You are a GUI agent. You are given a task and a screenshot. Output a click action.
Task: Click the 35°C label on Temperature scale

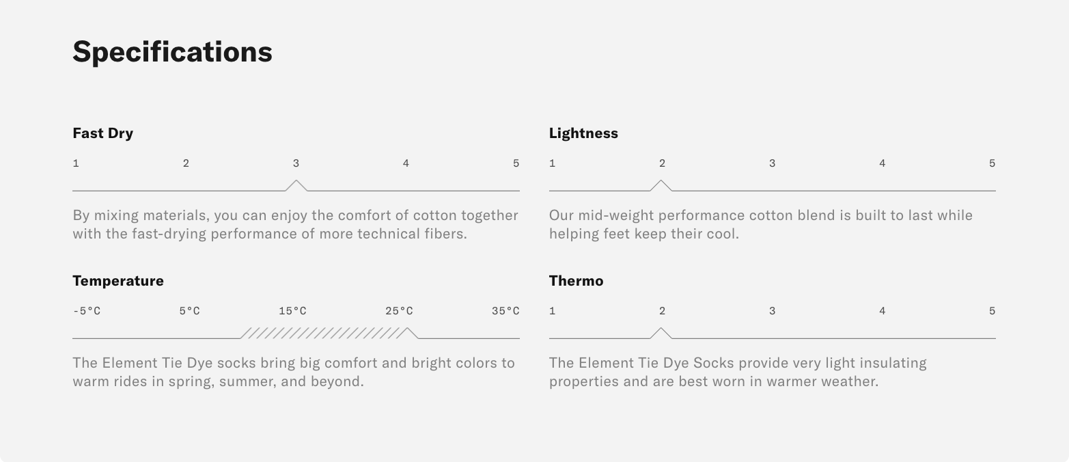(505, 311)
